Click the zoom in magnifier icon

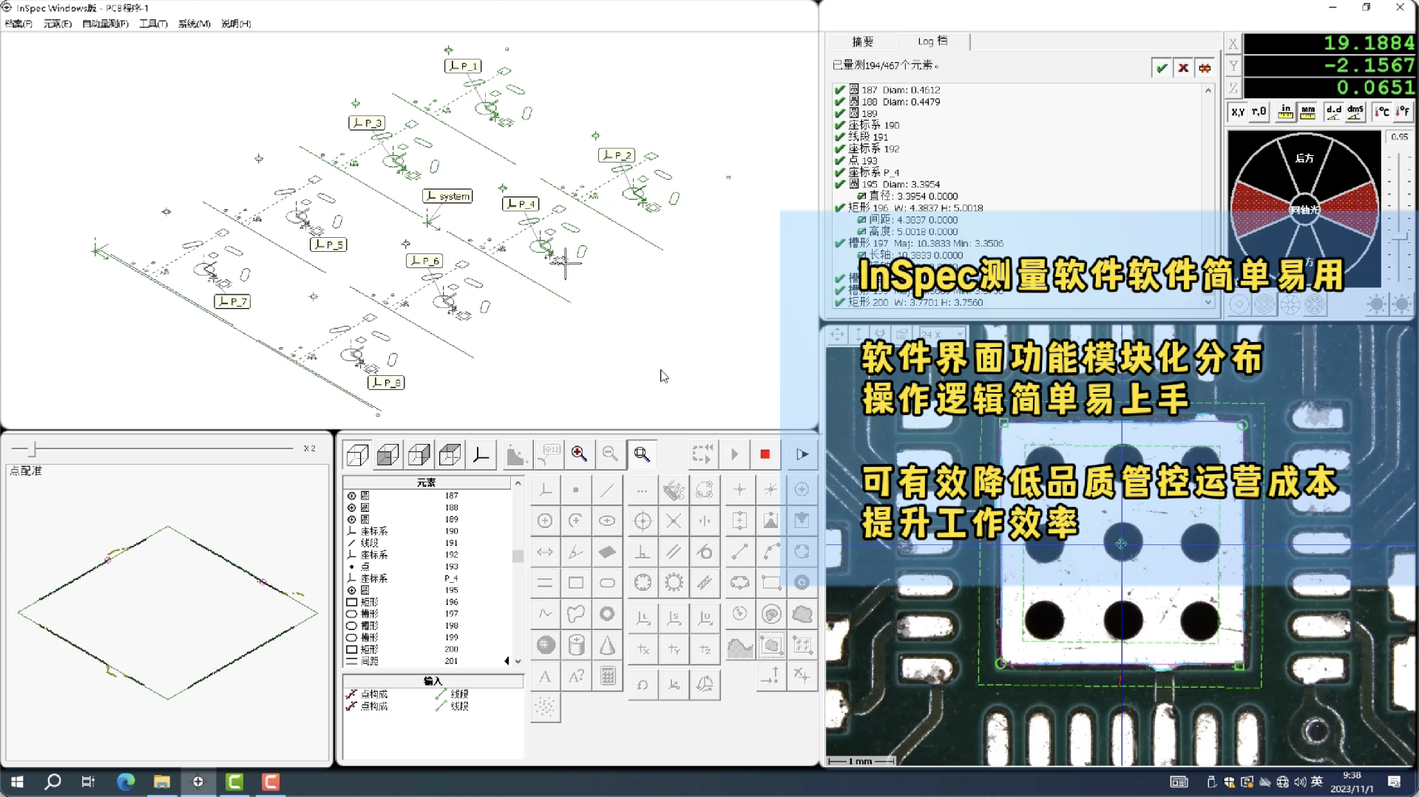coord(579,454)
